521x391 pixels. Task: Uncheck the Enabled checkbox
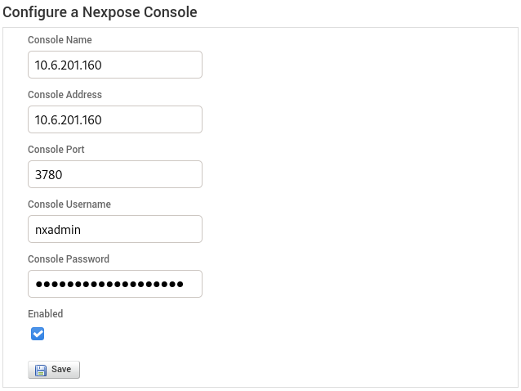38,334
